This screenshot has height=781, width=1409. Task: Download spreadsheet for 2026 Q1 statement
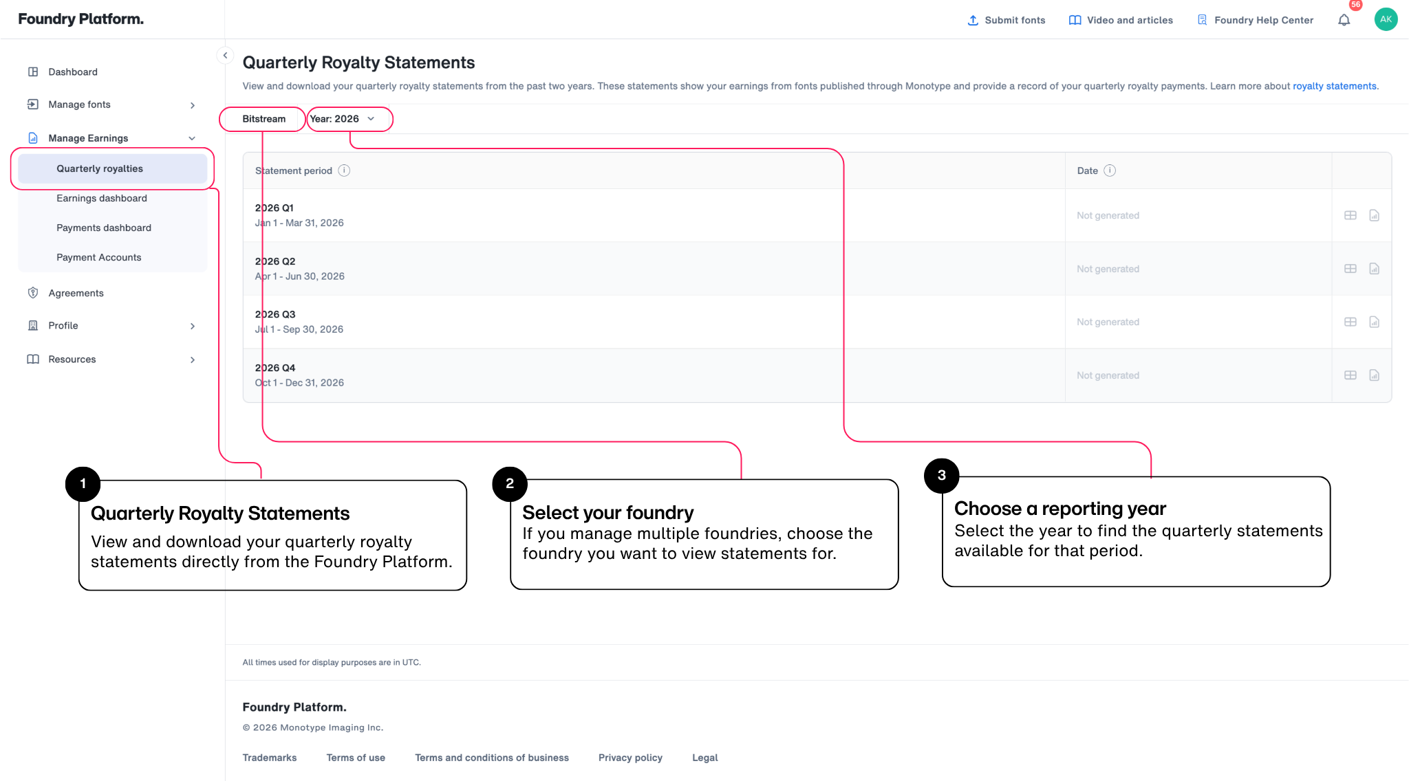click(x=1351, y=215)
